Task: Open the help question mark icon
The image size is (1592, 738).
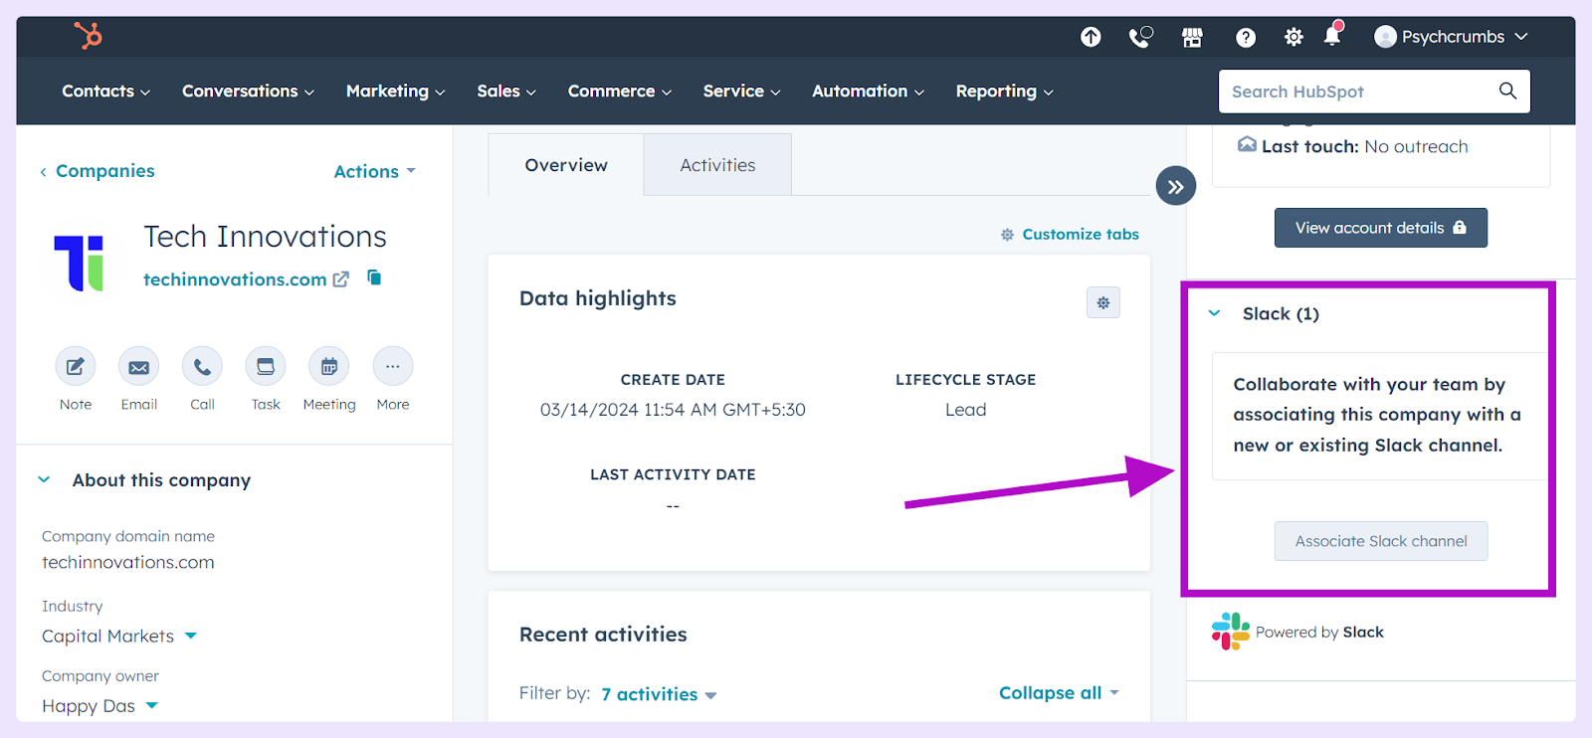Action: point(1245,38)
